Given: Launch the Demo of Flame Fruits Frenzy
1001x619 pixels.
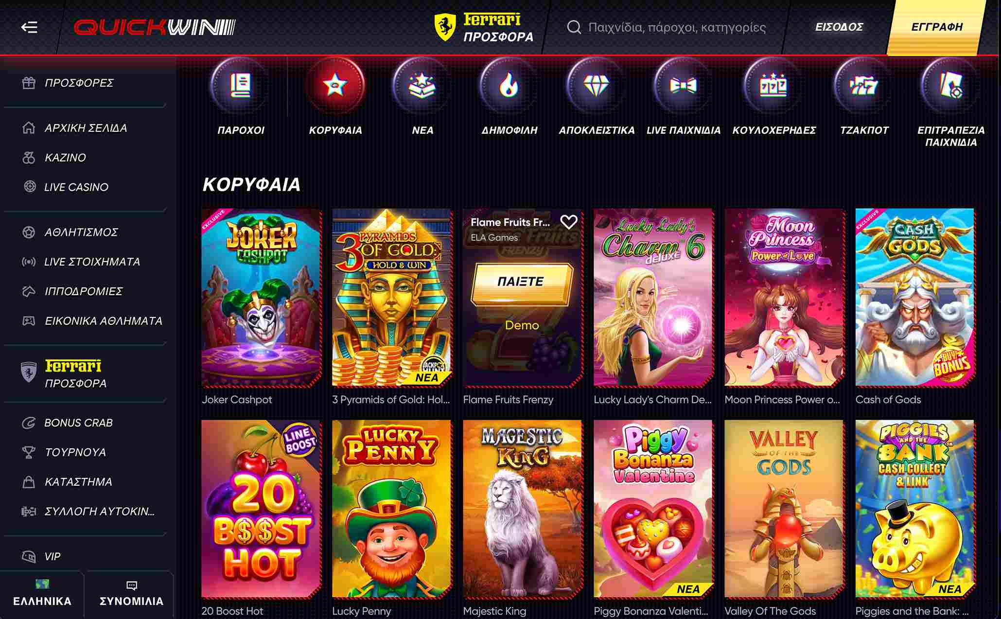Looking at the screenshot, I should coord(522,325).
